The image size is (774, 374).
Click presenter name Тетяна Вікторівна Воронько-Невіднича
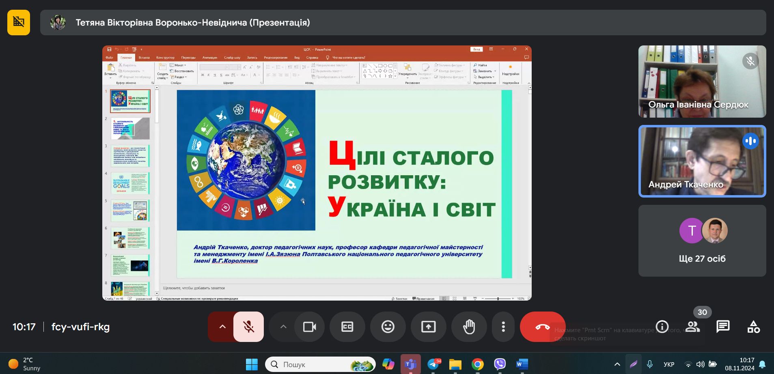point(193,22)
